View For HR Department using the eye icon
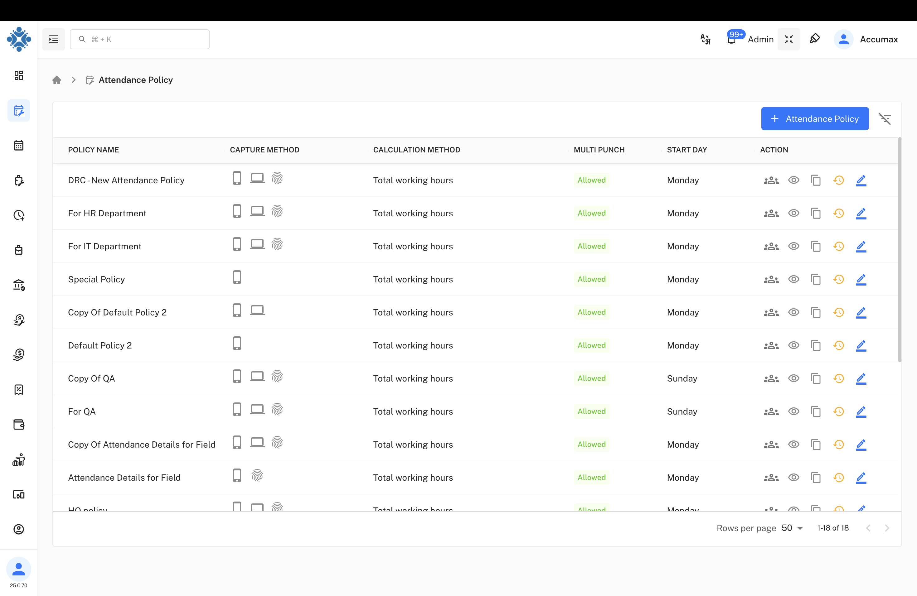 point(794,213)
